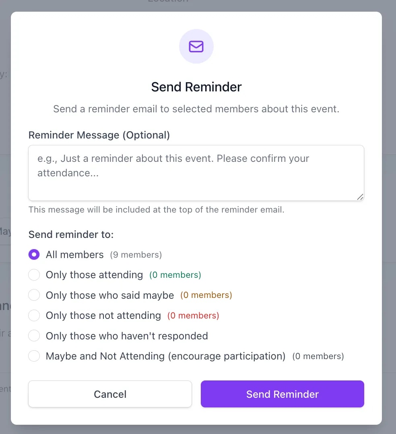
Task: Click the '(9 members)' count text
Action: click(136, 254)
